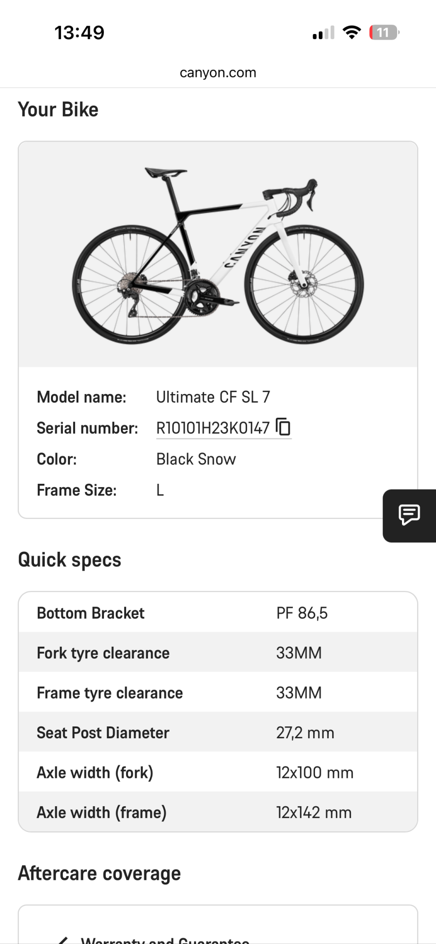The image size is (436, 944).
Task: Click the Ultimate CF SL 7 model name
Action: [x=214, y=396]
